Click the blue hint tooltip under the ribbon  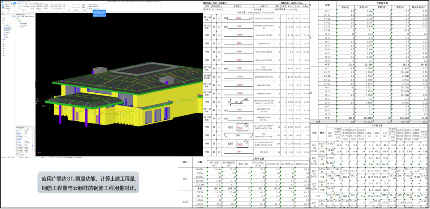tap(99, 14)
